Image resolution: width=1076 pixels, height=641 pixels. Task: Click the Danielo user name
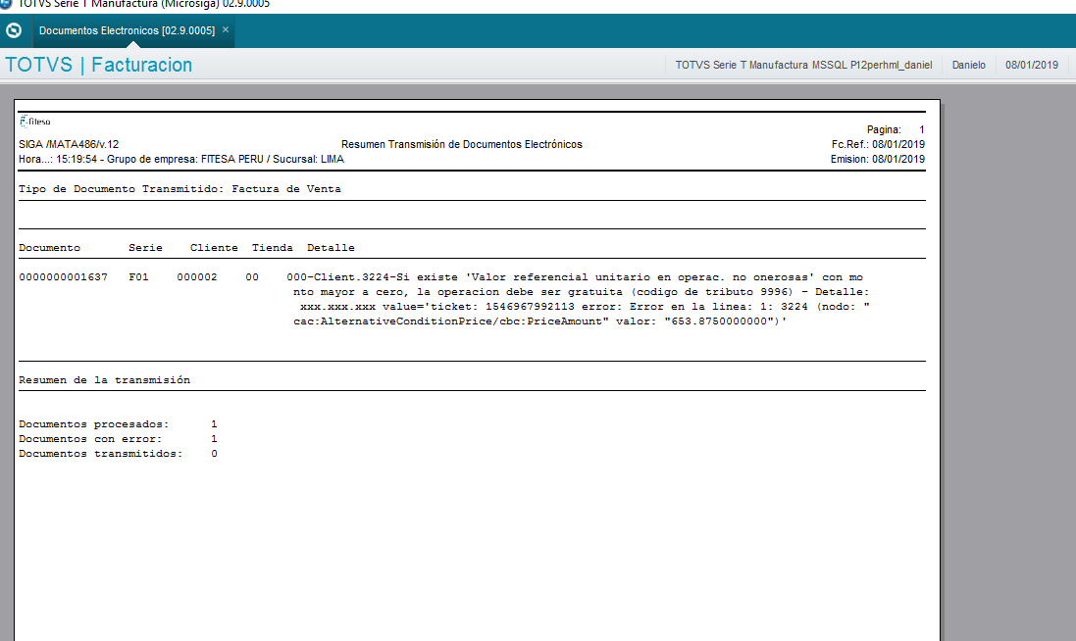pos(968,65)
